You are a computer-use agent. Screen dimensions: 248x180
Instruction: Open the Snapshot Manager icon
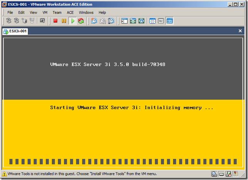(x=111, y=21)
